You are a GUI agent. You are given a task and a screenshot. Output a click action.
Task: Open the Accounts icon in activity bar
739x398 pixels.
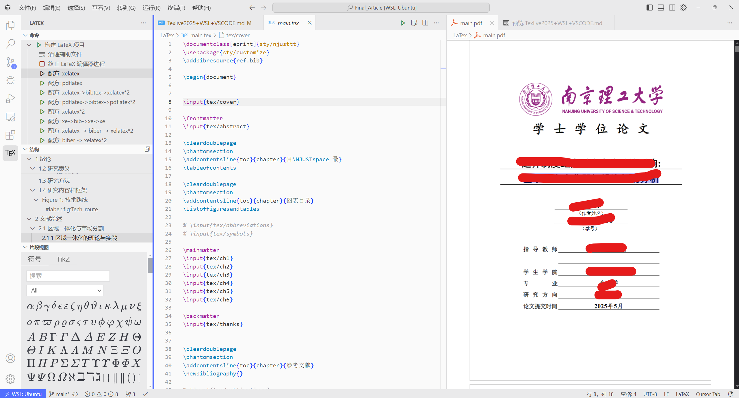tap(10, 358)
